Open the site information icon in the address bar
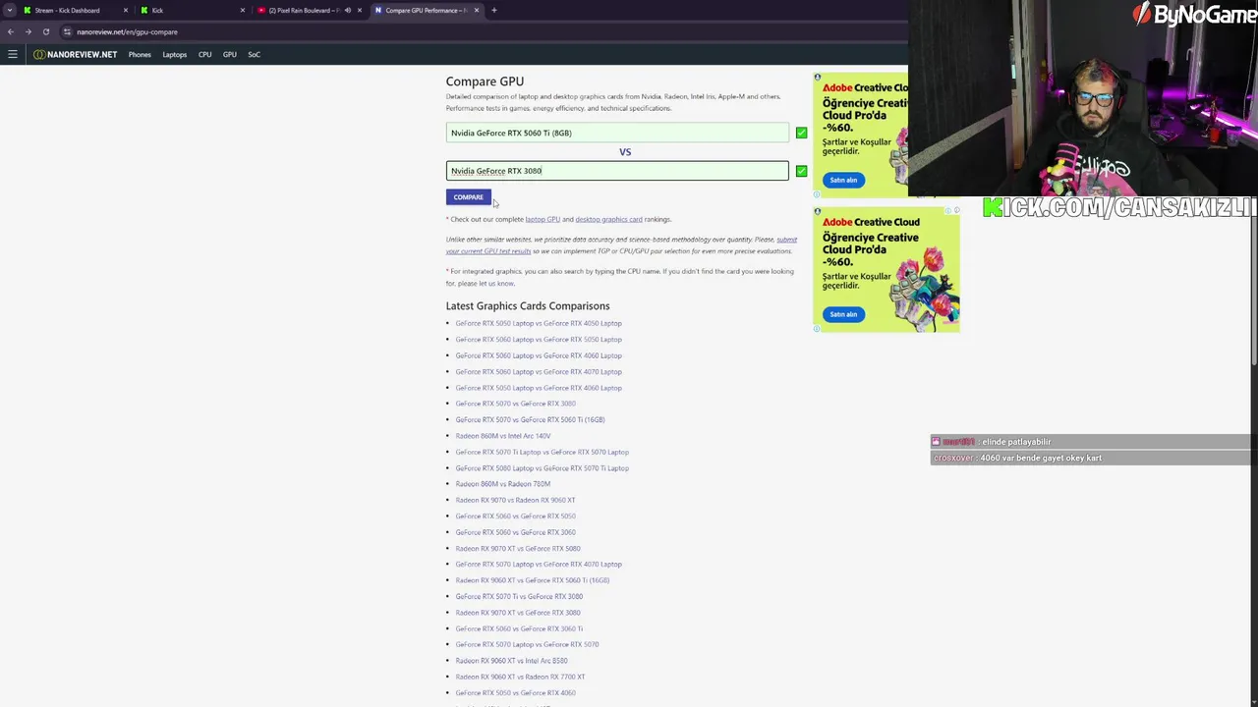 point(67,31)
